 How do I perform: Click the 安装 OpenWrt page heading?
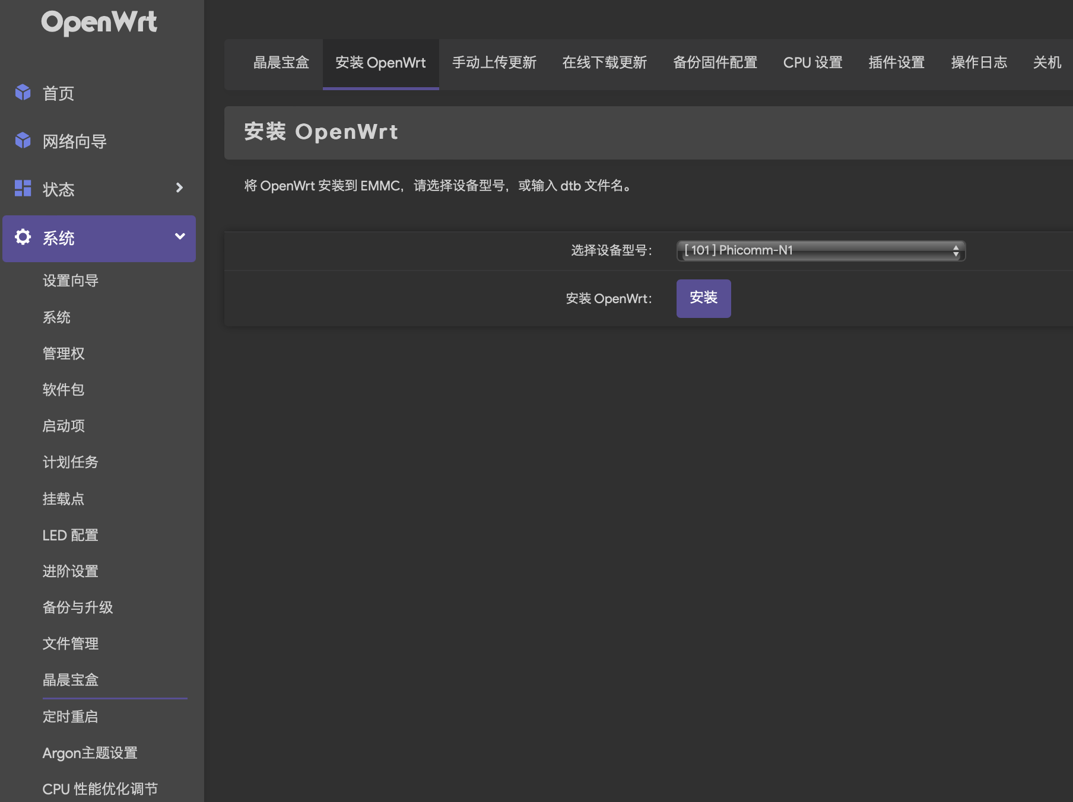[x=321, y=132]
